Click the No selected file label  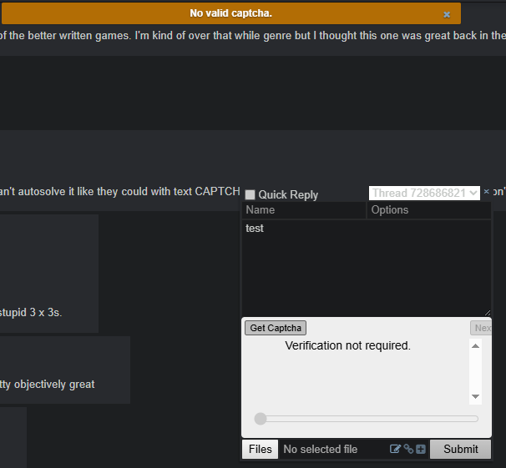coord(320,449)
